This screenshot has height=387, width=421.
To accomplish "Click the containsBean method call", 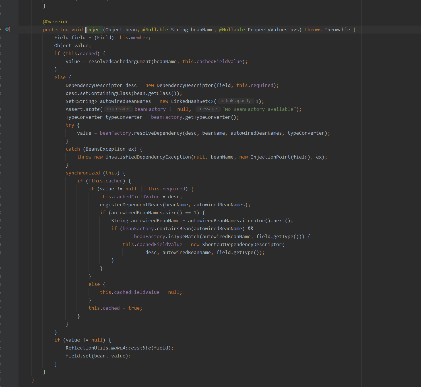I will tap(174, 228).
